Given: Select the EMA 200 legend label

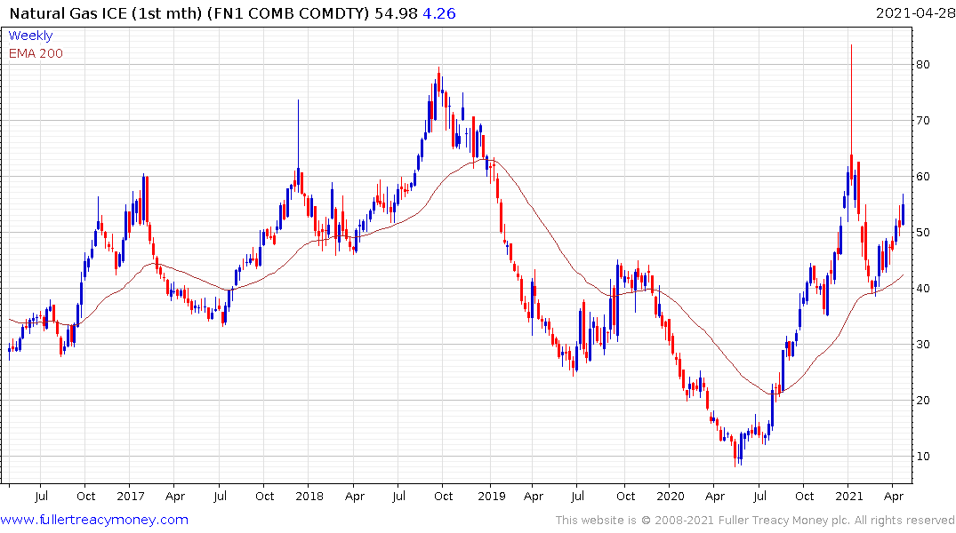Looking at the screenshot, I should [36, 53].
